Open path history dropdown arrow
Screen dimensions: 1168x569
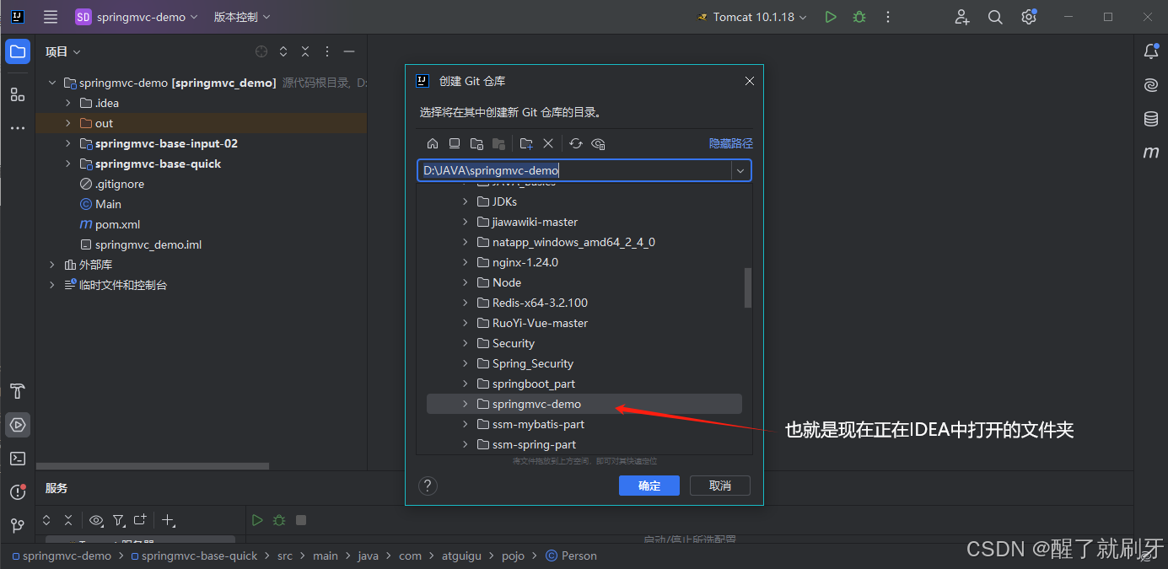coord(740,170)
